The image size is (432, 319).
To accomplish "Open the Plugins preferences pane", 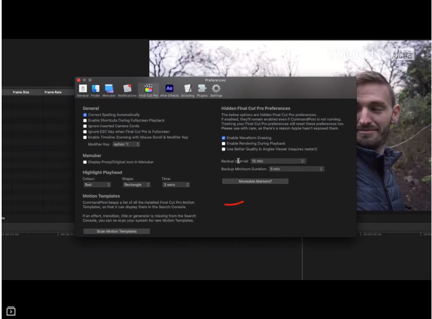I will (x=202, y=90).
